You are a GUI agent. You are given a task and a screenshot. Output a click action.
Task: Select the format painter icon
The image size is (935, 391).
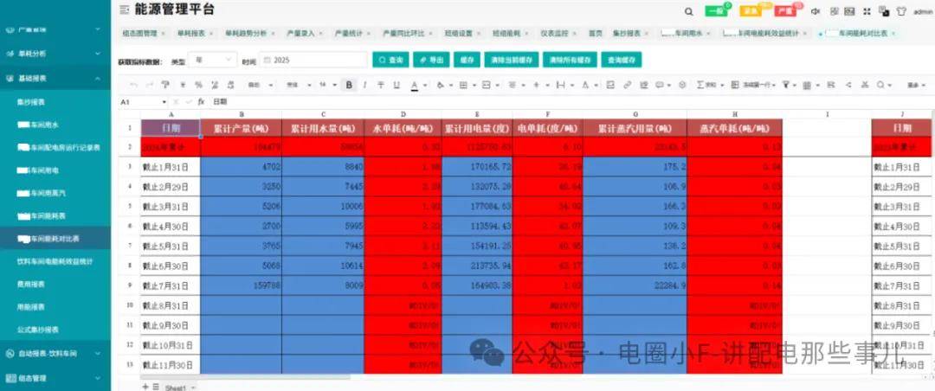(165, 86)
